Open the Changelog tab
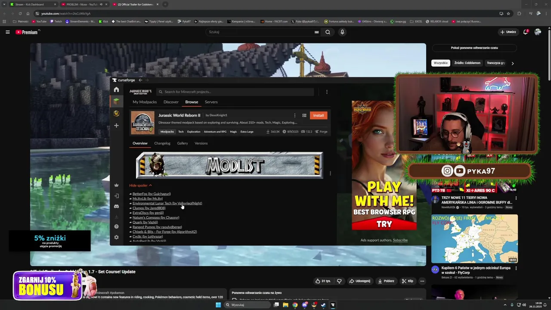The width and height of the screenshot is (551, 310). [x=162, y=143]
